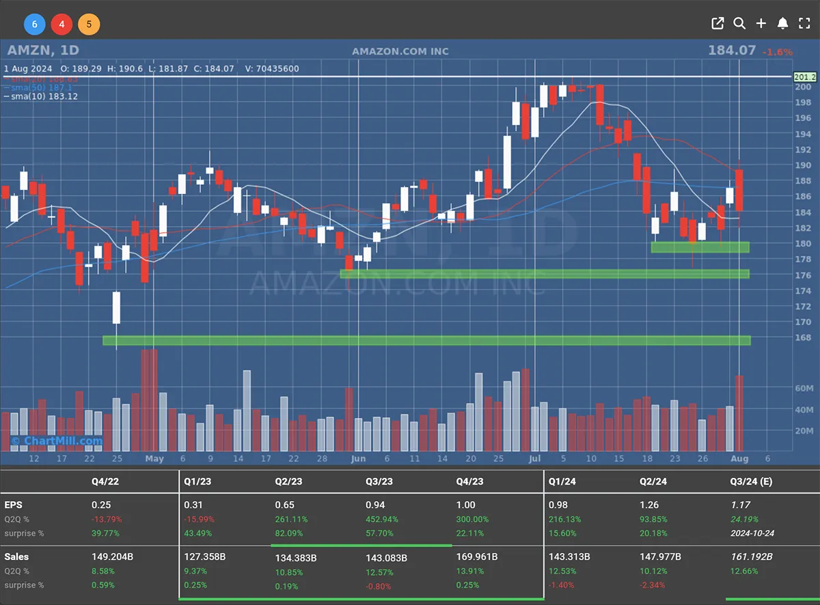Click the orange badge showing 5
The width and height of the screenshot is (820, 605).
[89, 25]
